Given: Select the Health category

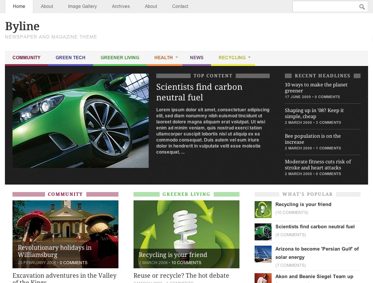Looking at the screenshot, I should (x=163, y=58).
